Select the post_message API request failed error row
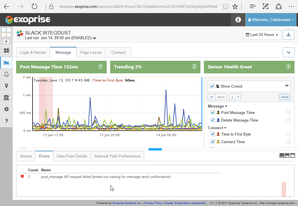298x206 pixels. (x=120, y=177)
